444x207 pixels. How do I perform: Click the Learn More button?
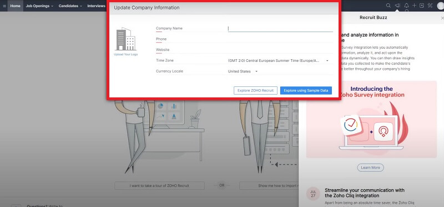[x=370, y=168]
